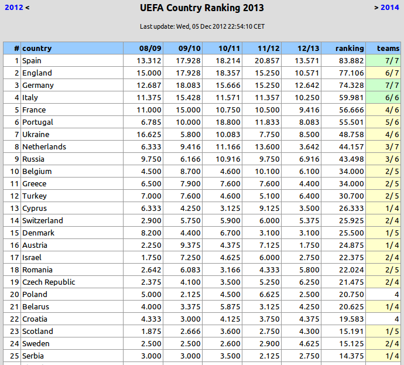
Task: Select the Russia country cell
Action: pos(72,159)
